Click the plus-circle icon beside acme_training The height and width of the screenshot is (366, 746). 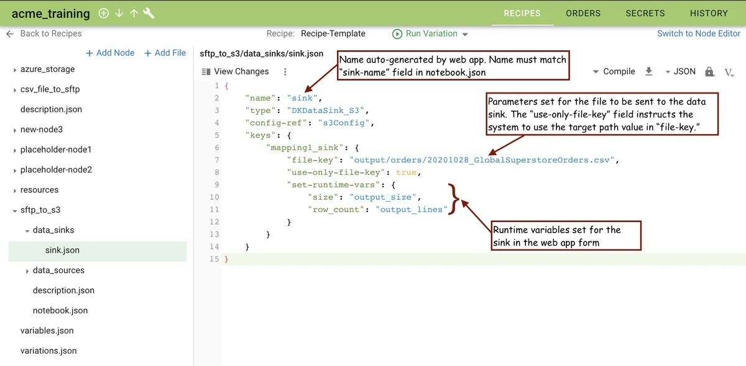coord(104,13)
